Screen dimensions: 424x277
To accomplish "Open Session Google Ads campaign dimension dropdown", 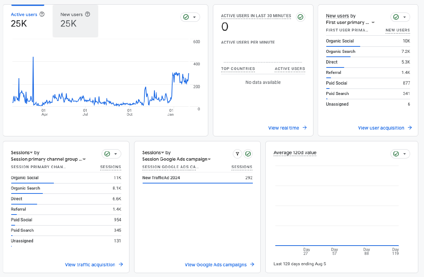I will [209, 159].
